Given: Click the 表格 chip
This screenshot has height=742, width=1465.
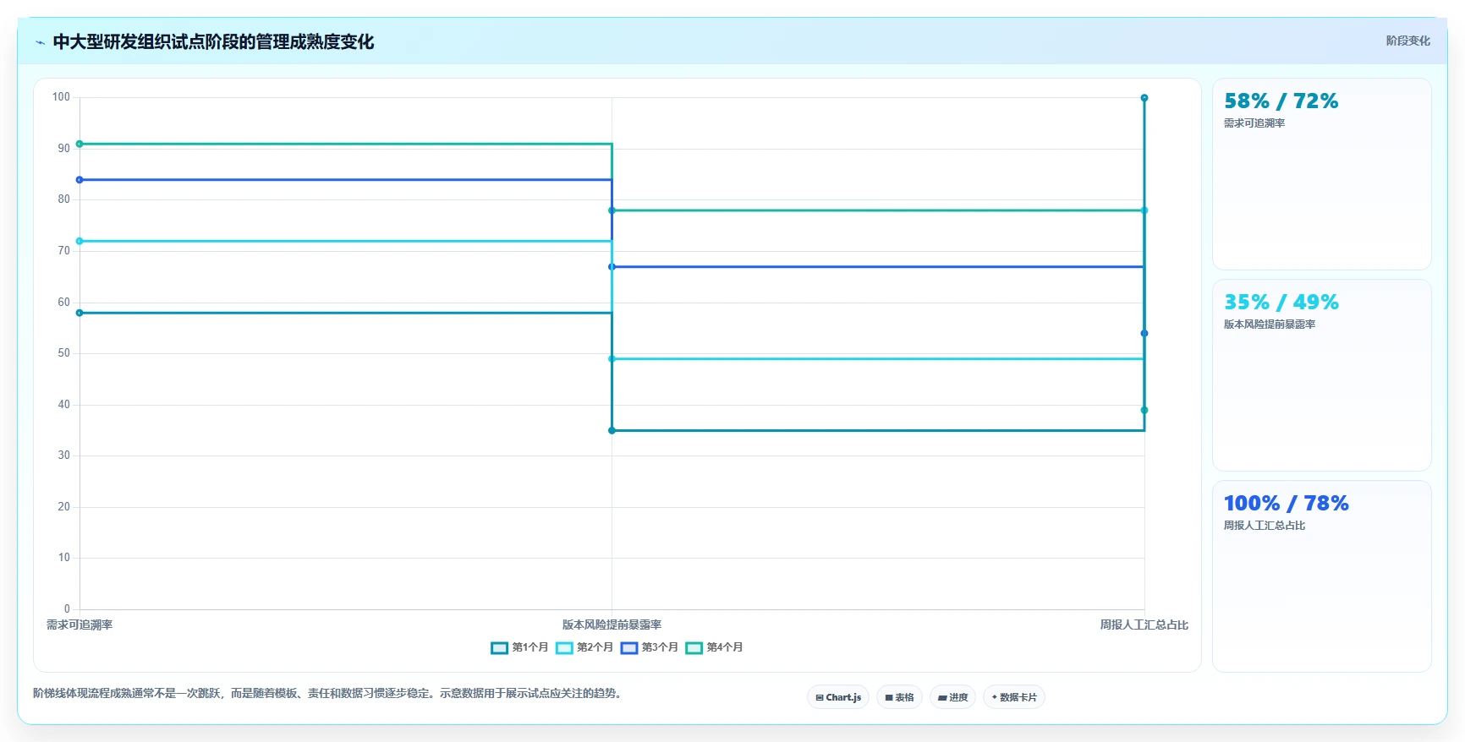Looking at the screenshot, I should 899,697.
